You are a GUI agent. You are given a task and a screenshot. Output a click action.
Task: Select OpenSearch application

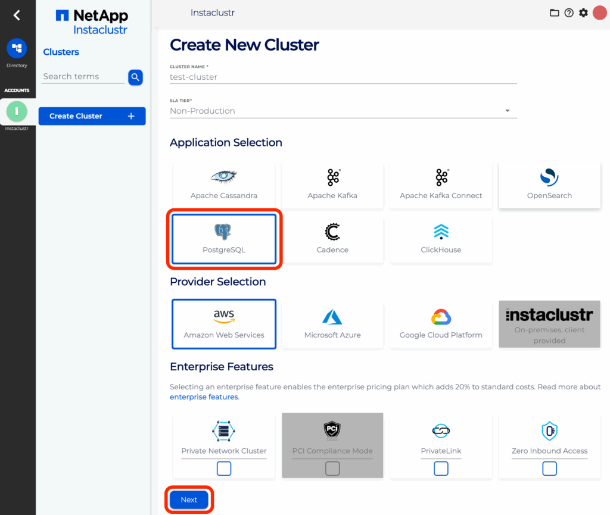(x=549, y=185)
